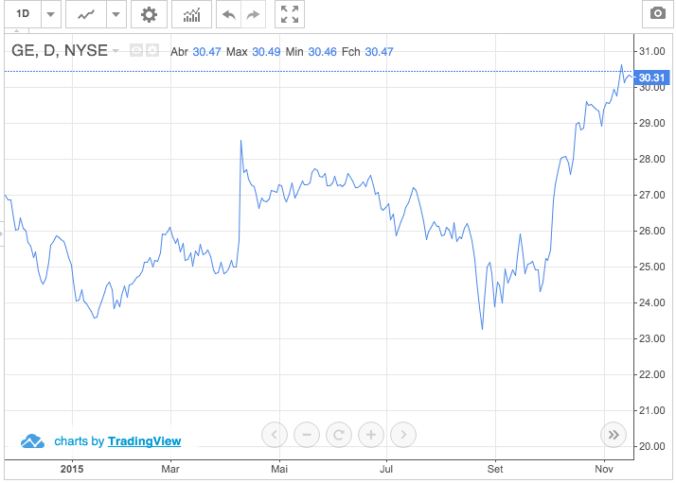Open chart properties with the gear icon

coord(149,14)
